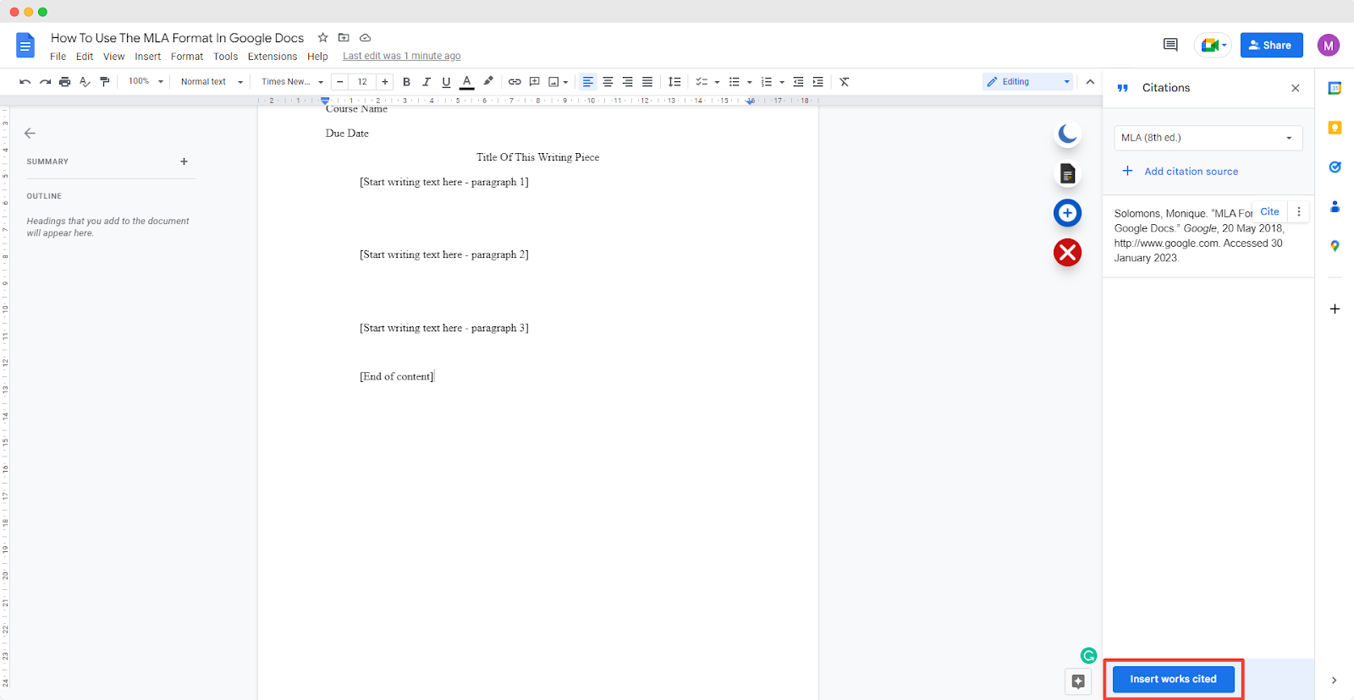Open the Format menu
The width and height of the screenshot is (1354, 700).
tap(187, 57)
